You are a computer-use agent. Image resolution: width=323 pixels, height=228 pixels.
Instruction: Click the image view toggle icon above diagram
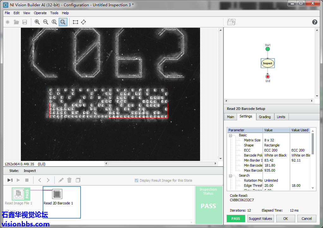pos(231,22)
